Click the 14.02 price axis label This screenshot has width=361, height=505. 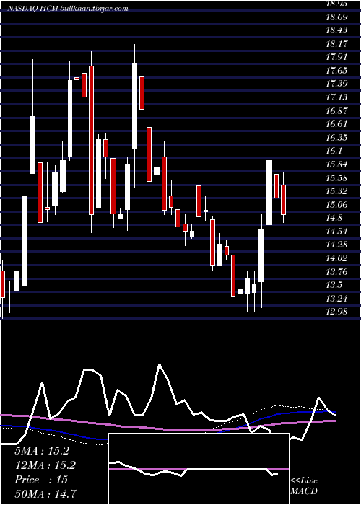pyautogui.click(x=336, y=258)
